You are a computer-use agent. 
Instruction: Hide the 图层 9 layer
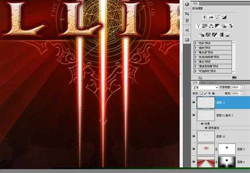pyautogui.click(x=194, y=149)
